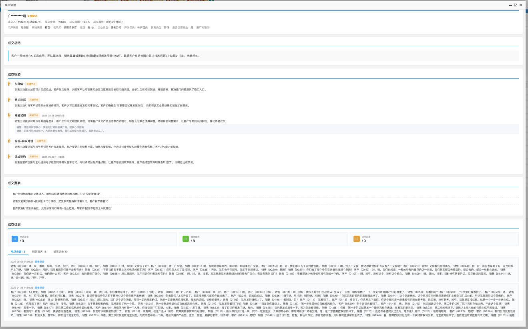Open the 试用记录 10 tab

[60, 252]
